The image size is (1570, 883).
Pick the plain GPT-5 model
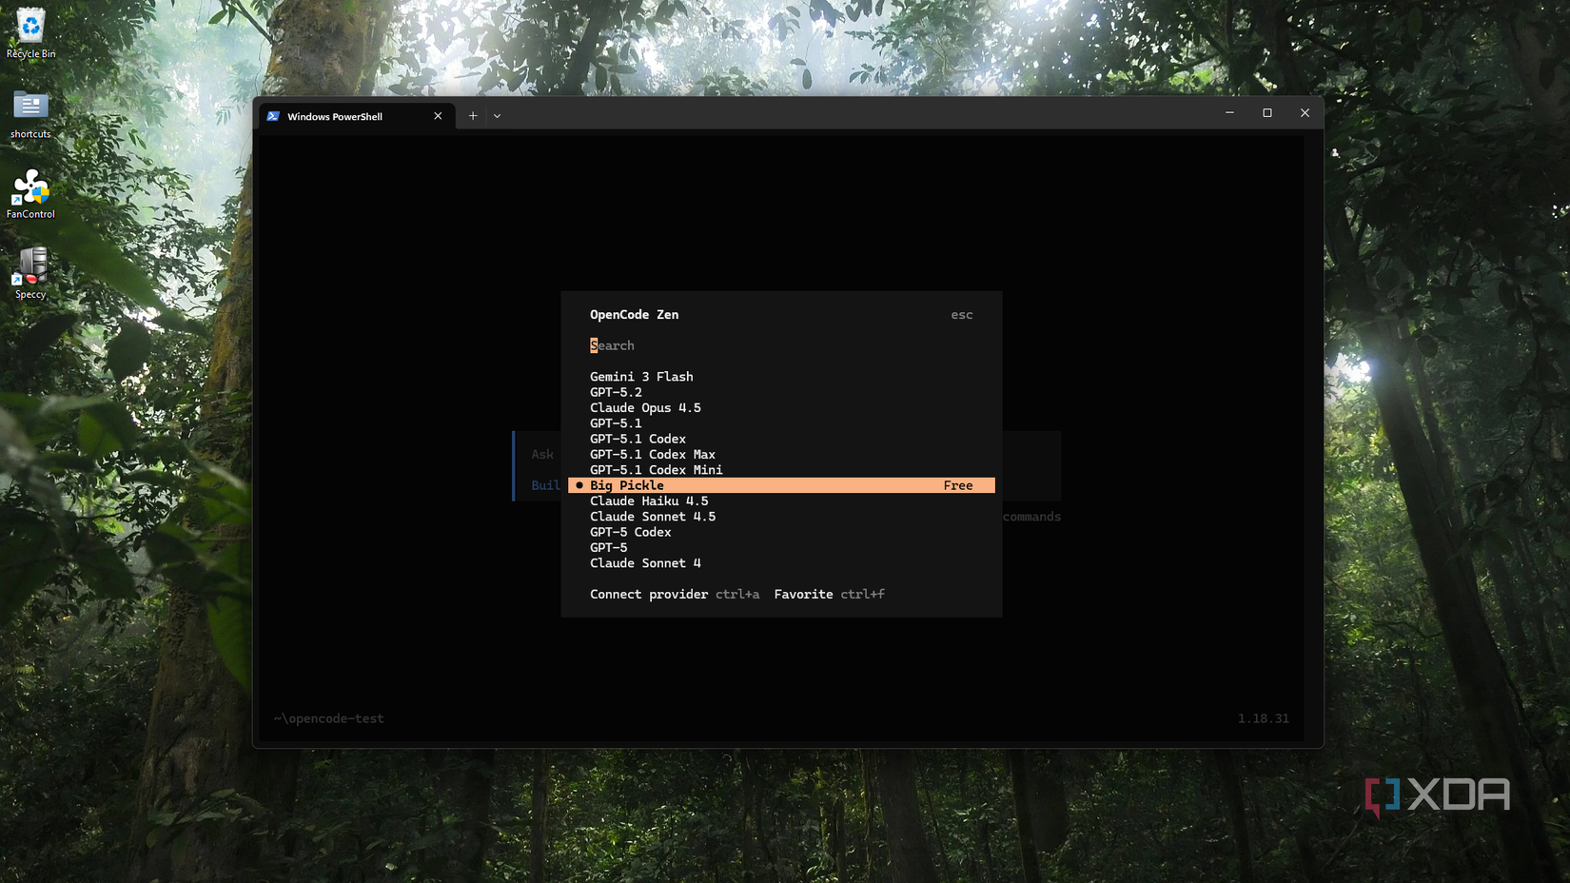pyautogui.click(x=781, y=548)
